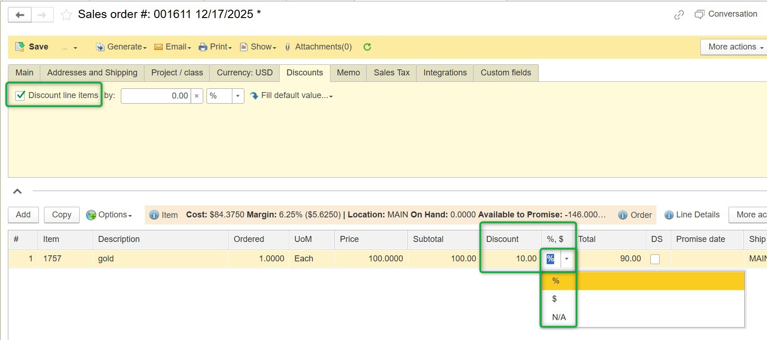
Task: Click the Line Details info icon
Action: tap(669, 215)
